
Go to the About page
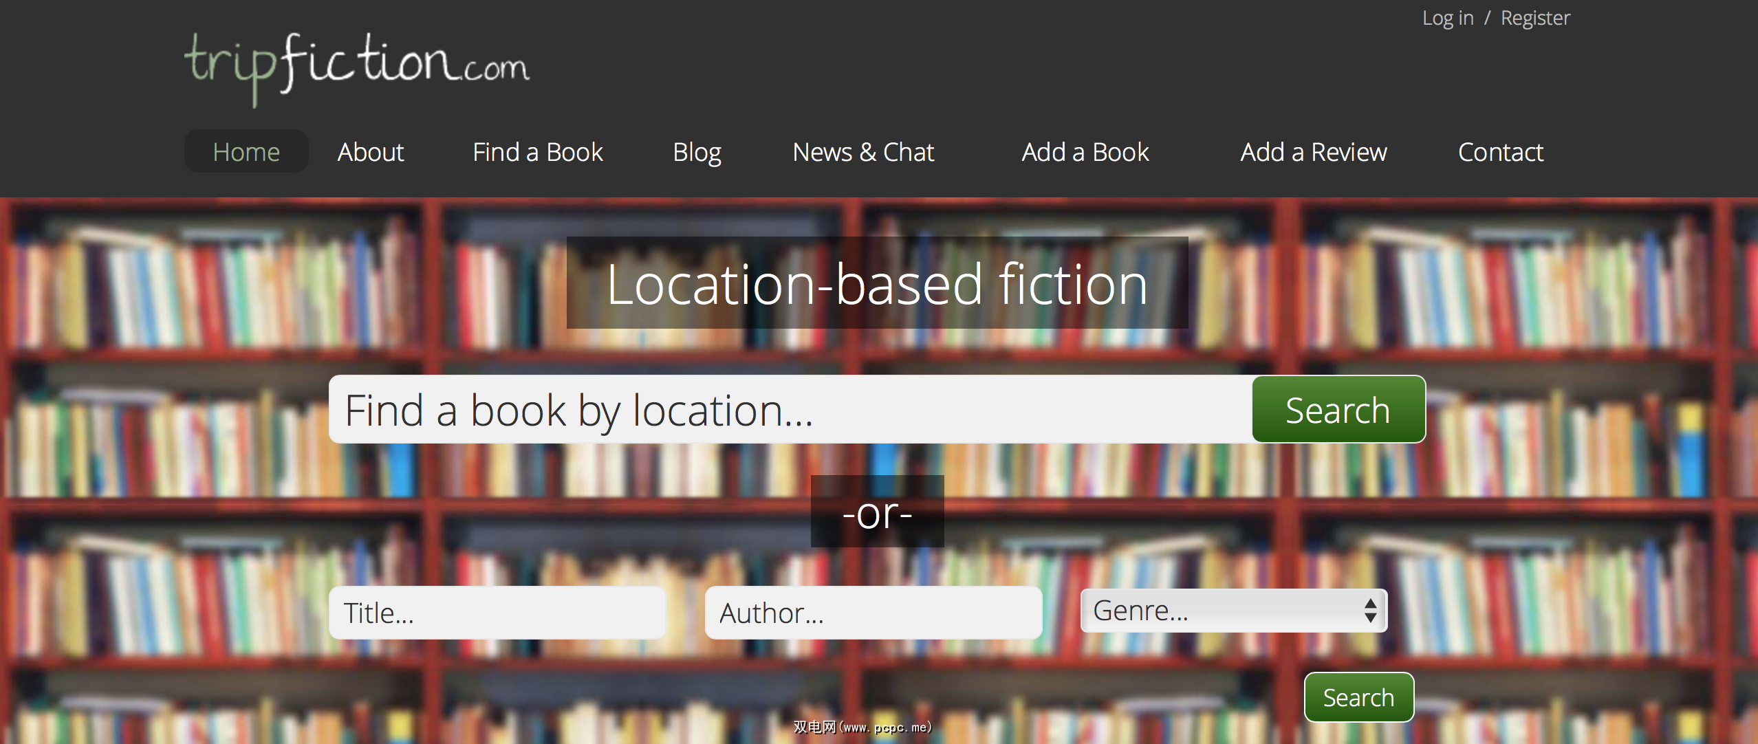click(370, 151)
